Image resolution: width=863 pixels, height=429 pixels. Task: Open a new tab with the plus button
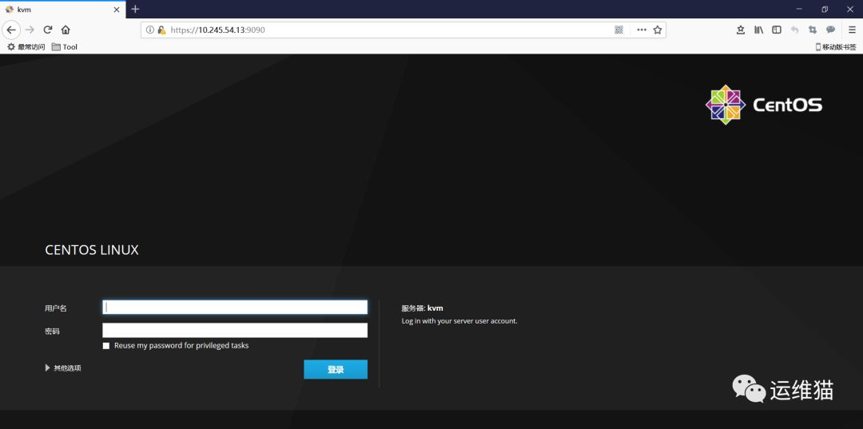[x=135, y=10]
